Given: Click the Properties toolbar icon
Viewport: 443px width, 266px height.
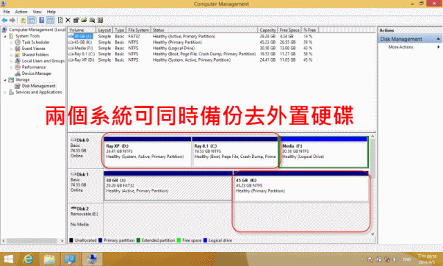Looking at the screenshot, I should (75, 20).
